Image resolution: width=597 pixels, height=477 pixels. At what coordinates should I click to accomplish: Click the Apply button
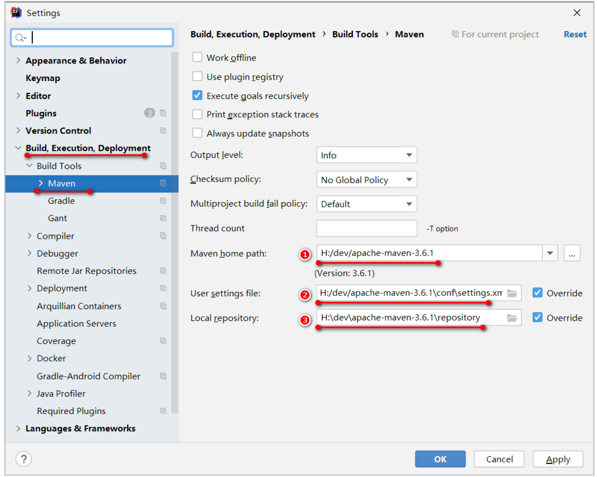point(558,459)
